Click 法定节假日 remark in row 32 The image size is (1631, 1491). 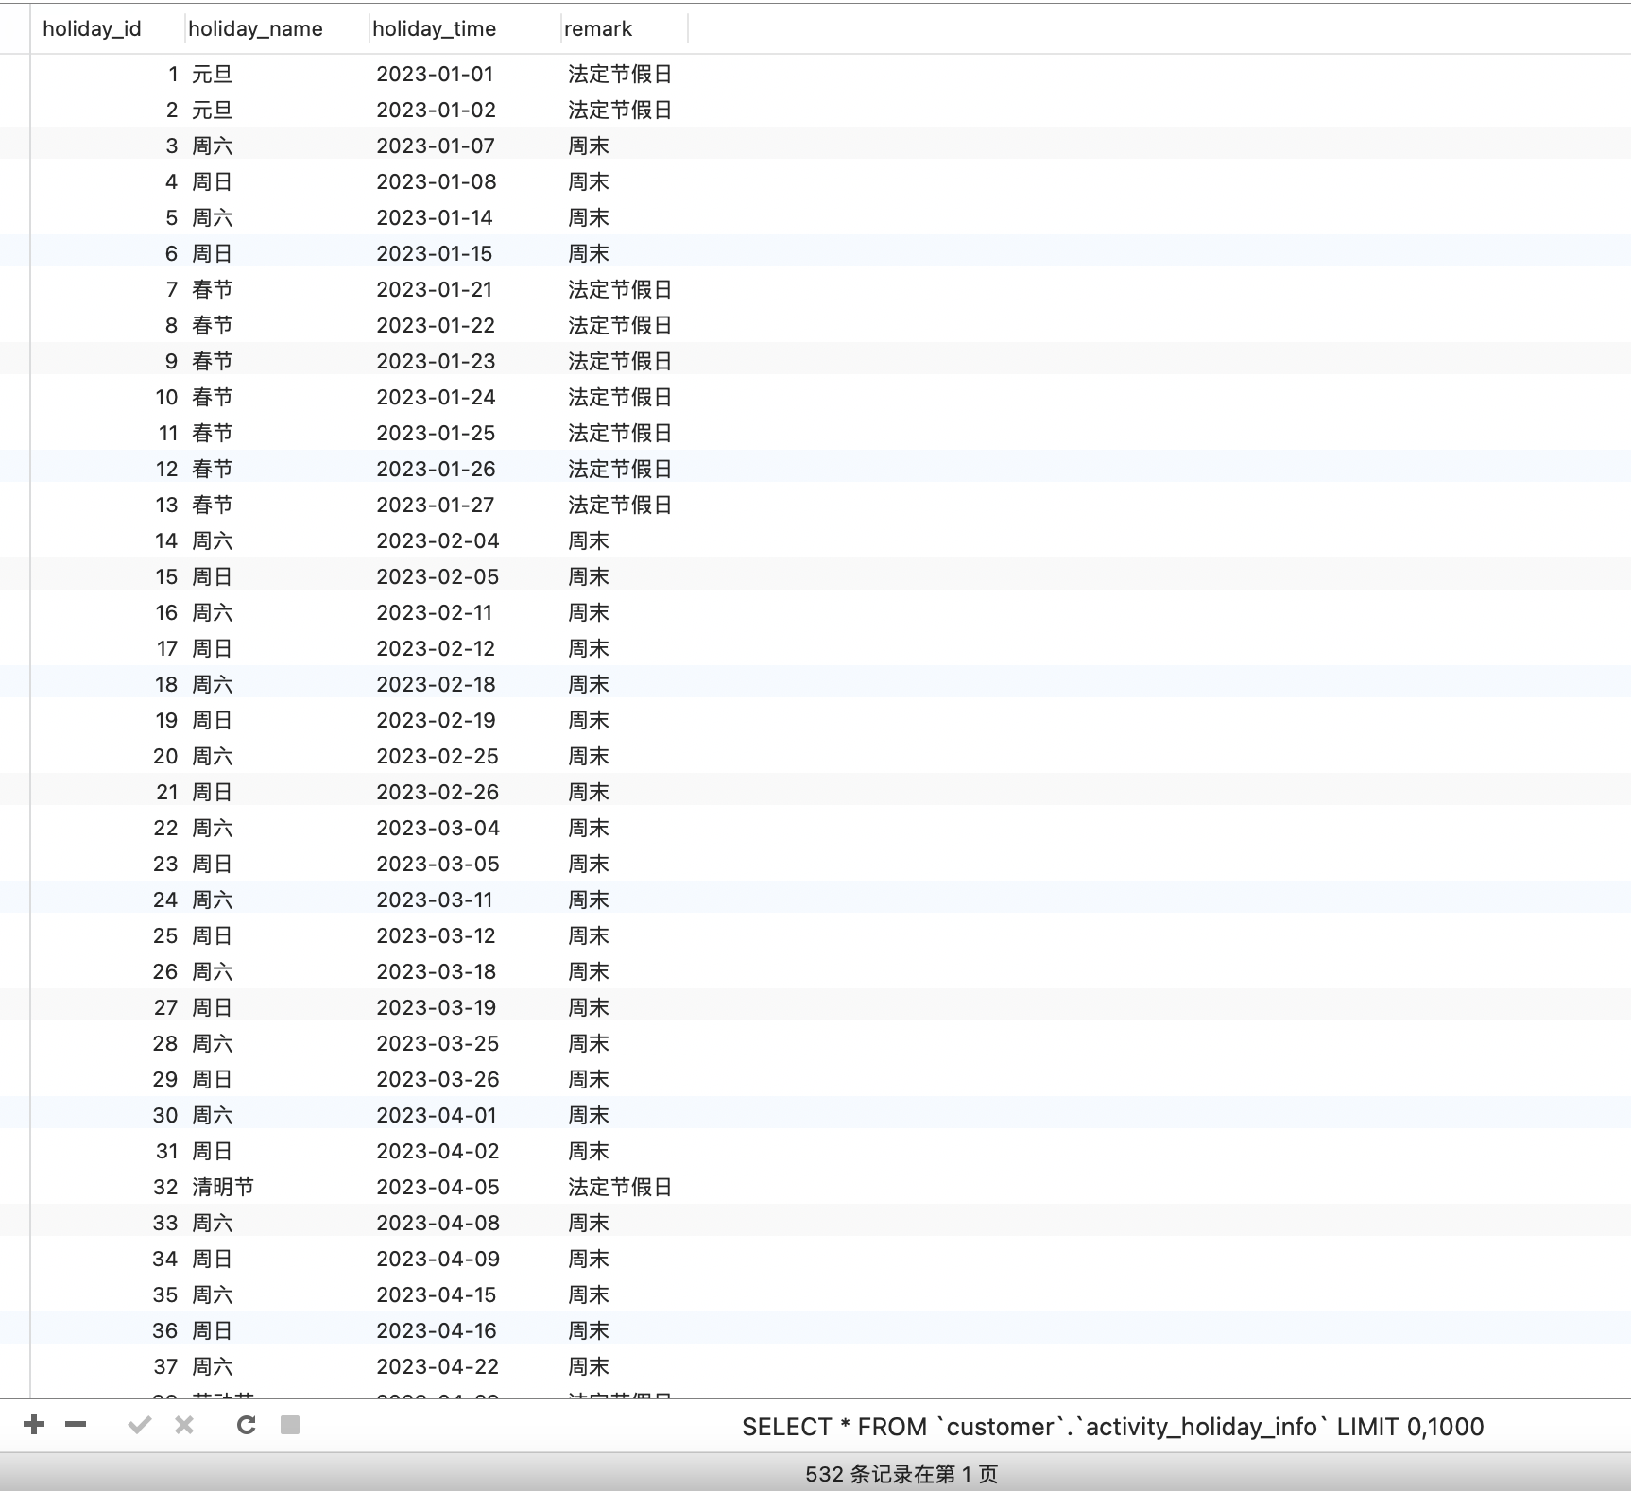[x=619, y=1187]
